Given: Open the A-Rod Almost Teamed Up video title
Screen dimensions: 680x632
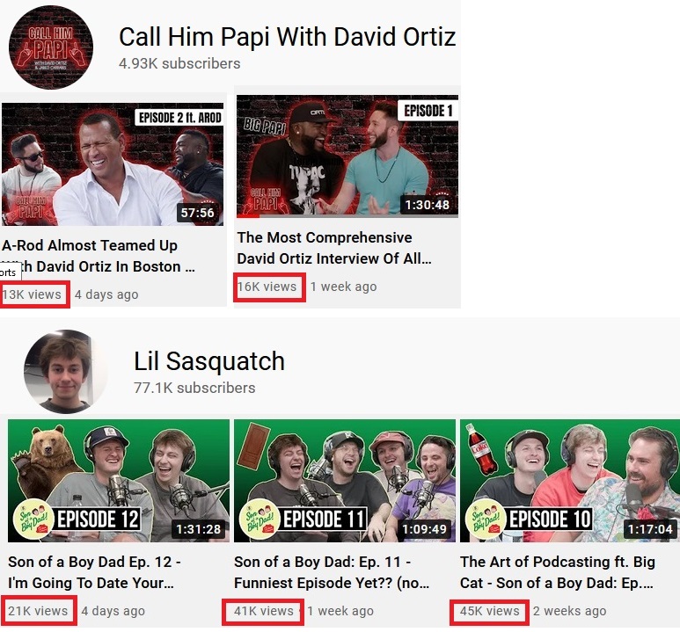Looking at the screenshot, I should [x=99, y=256].
